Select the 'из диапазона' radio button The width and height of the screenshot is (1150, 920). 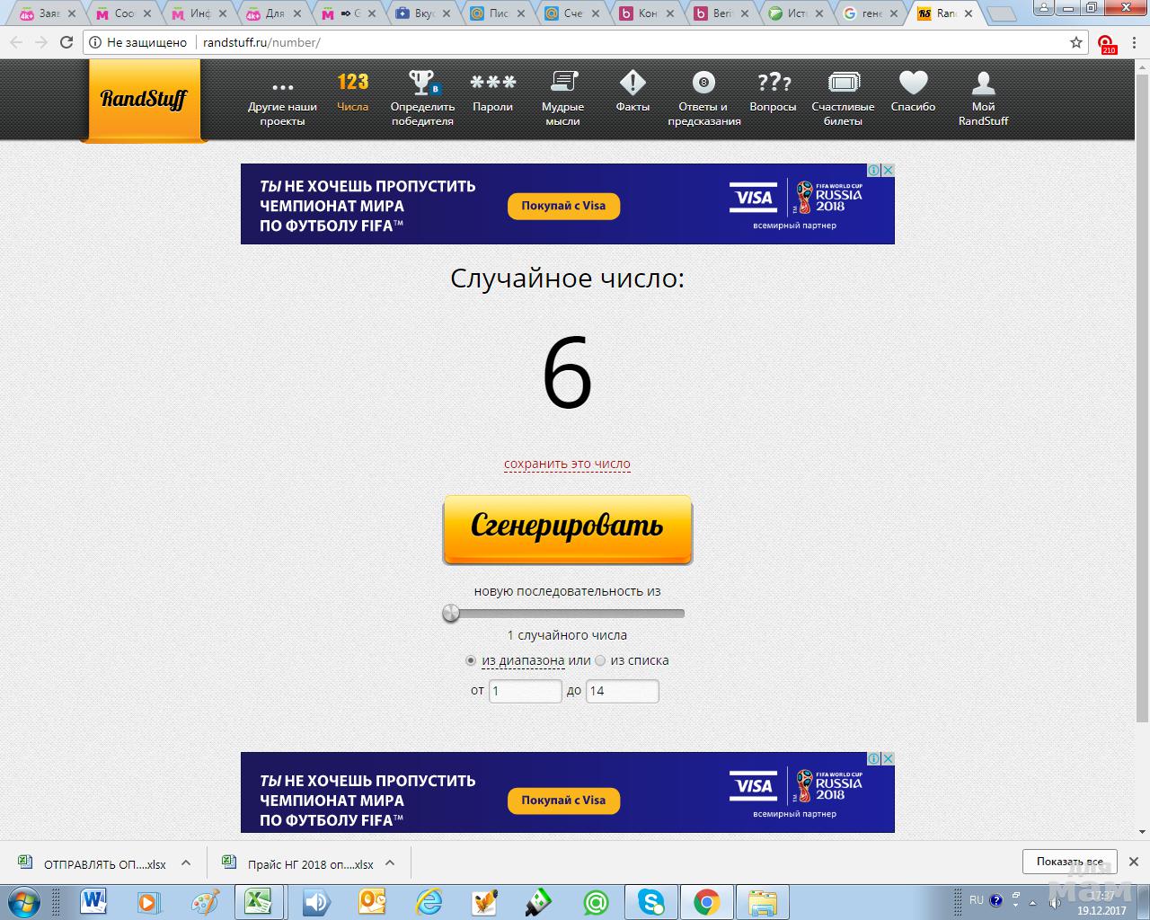[471, 660]
